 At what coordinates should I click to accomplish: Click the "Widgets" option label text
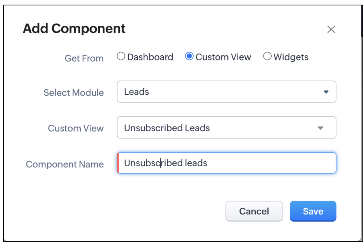[x=291, y=57]
